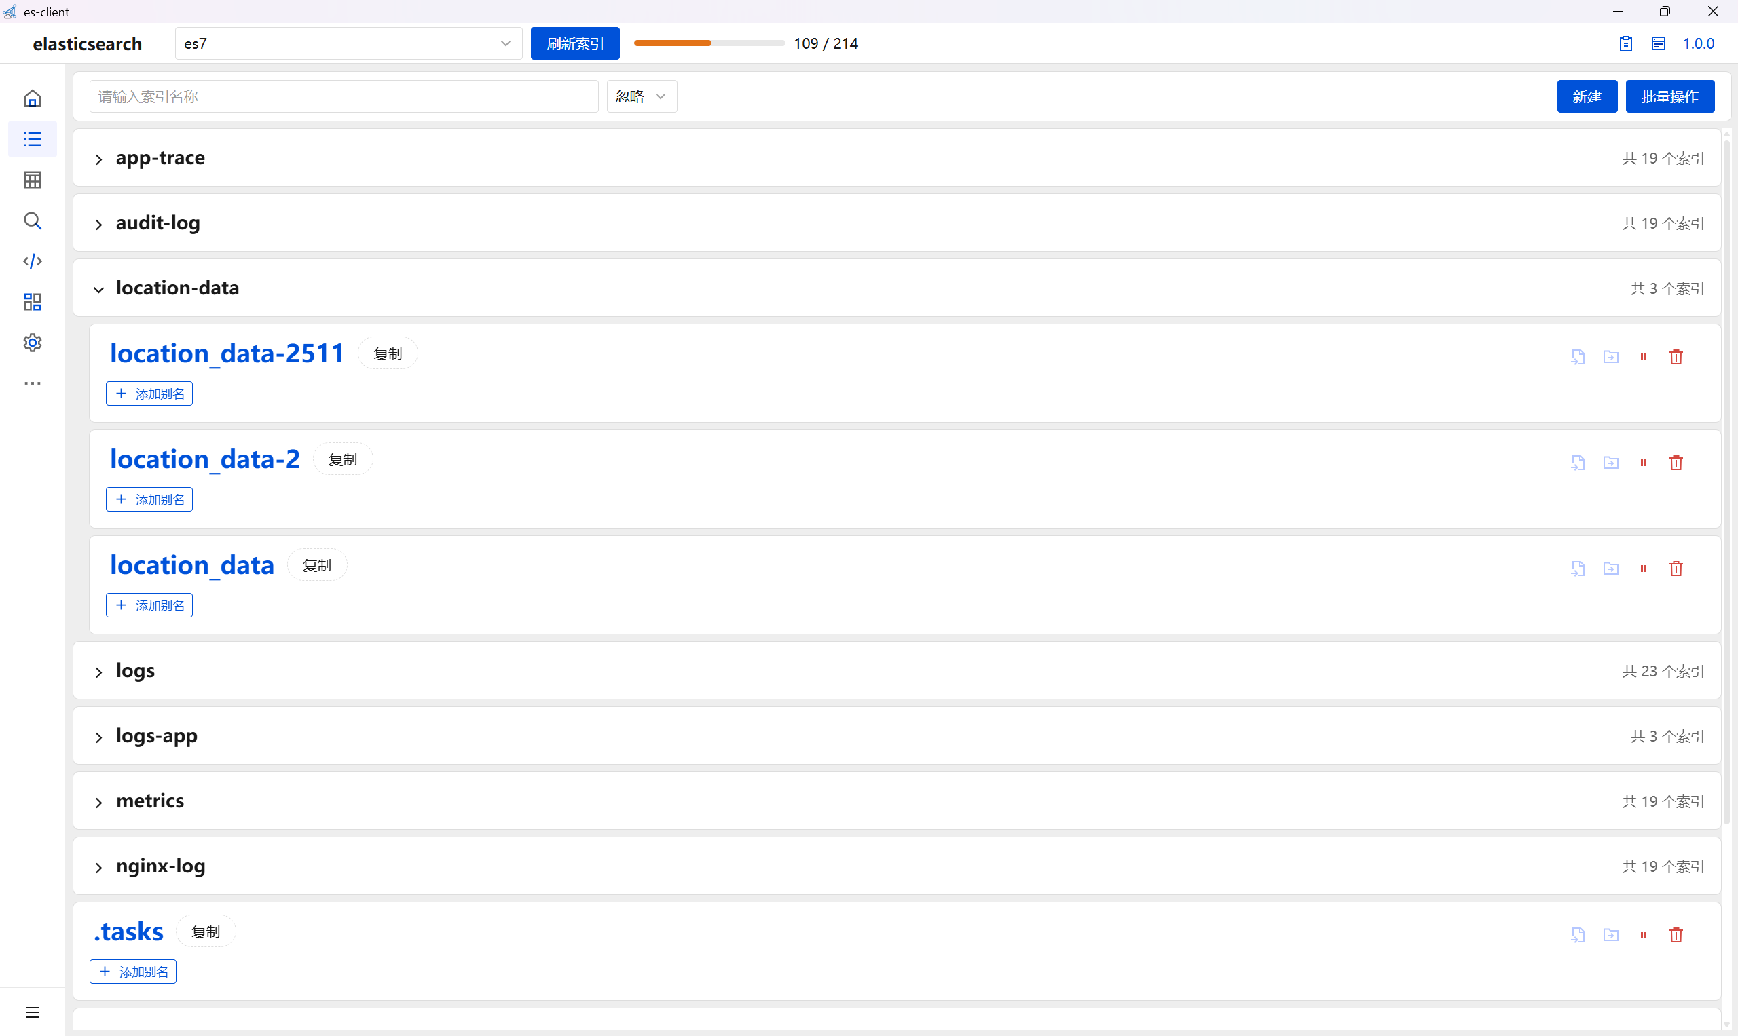
Task: Pause the .tasks index with the pause icon
Action: point(1644,934)
